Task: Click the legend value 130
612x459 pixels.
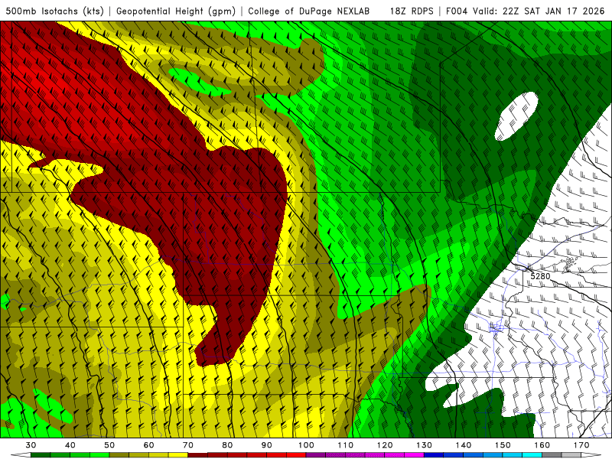Action: pos(424,445)
